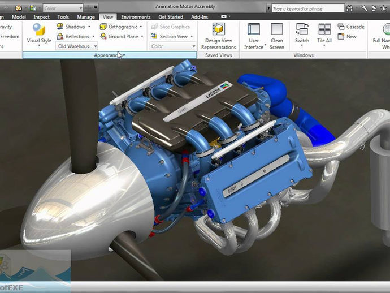Click the ribbon appearance cycle icon after Add-Ins

coord(224,16)
